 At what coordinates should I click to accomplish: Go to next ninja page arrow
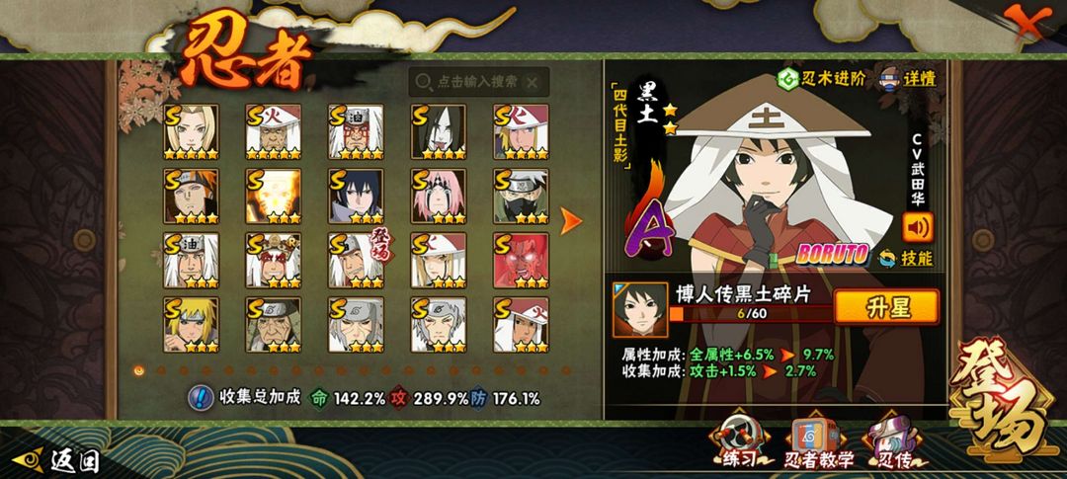point(571,221)
